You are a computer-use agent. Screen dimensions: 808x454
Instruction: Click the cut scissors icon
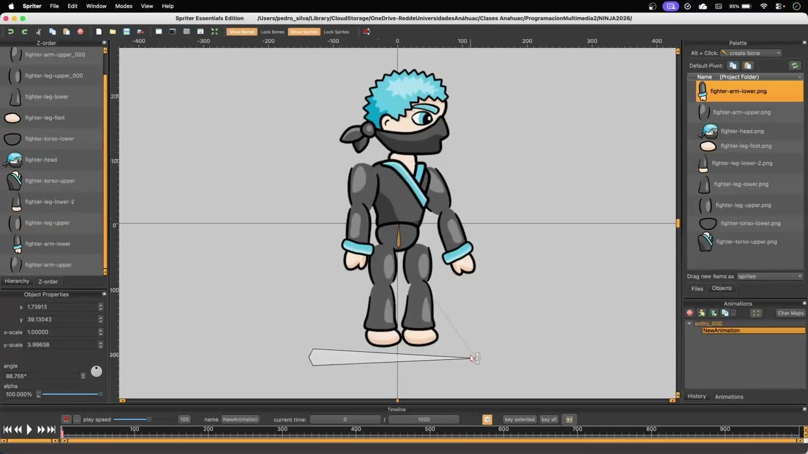[x=39, y=32]
